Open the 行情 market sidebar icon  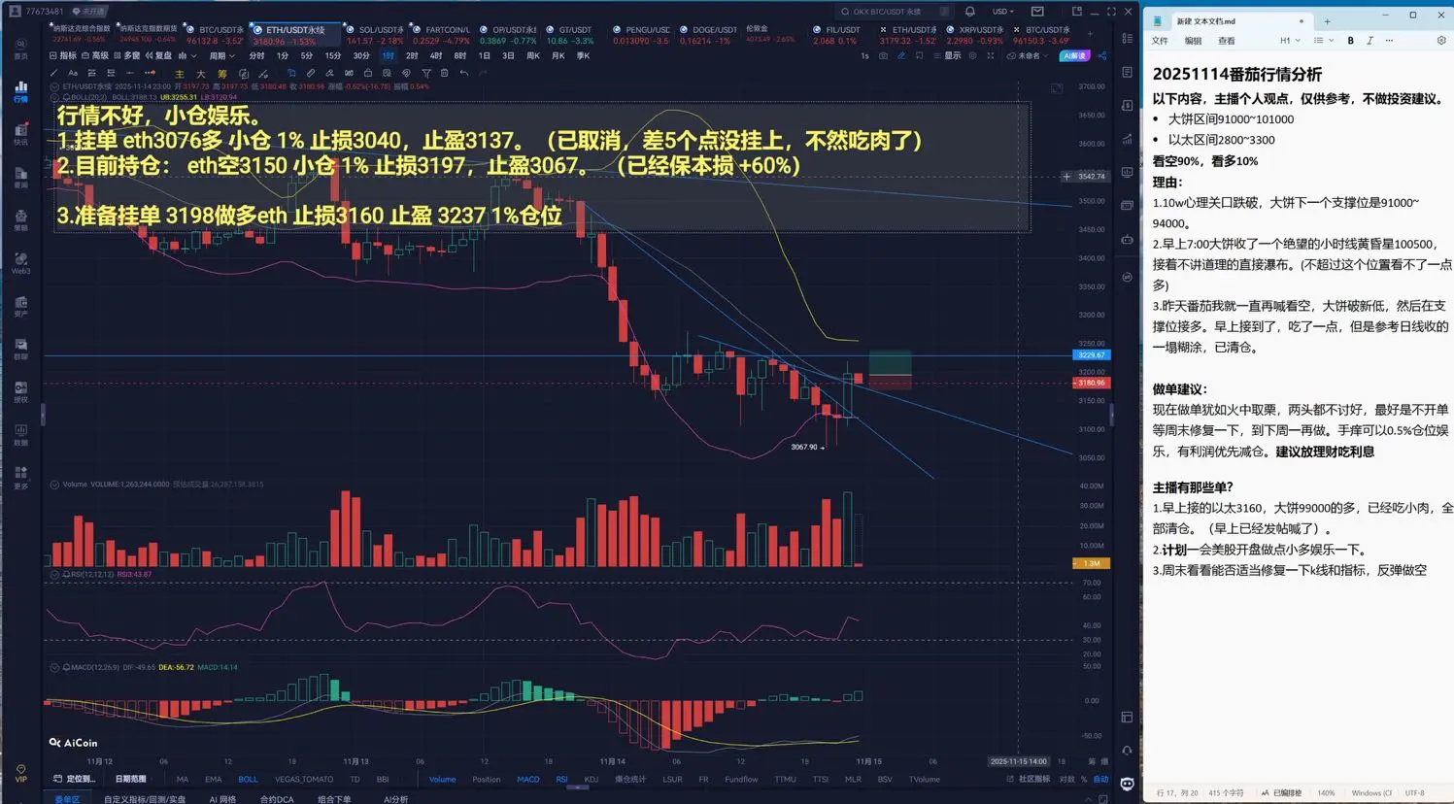(x=20, y=91)
